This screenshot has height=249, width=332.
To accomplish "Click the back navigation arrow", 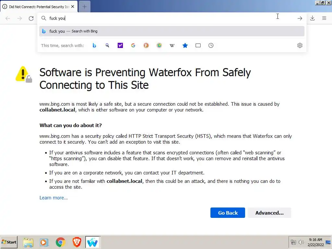I will click(8, 18).
